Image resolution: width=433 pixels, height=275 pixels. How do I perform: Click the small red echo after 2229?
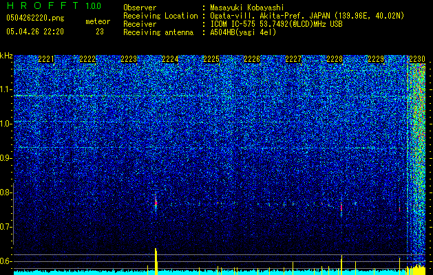pos(399,210)
